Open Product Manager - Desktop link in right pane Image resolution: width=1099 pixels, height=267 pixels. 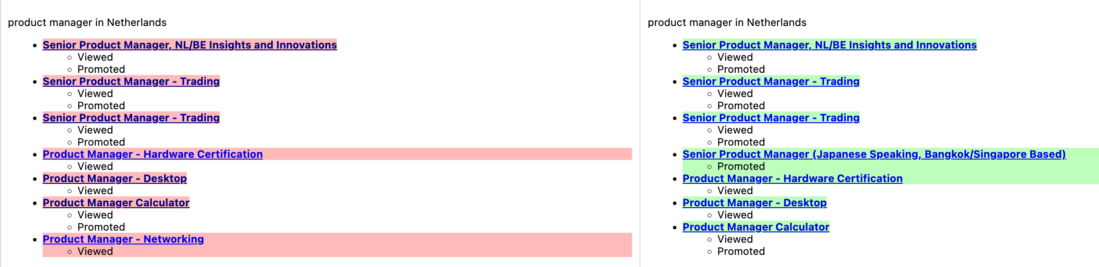point(755,203)
